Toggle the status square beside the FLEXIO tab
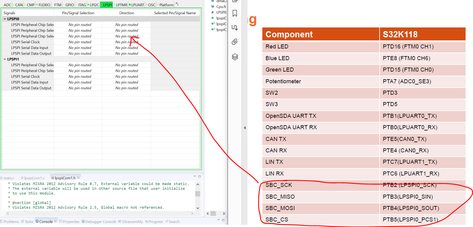This screenshot has height=227, width=473. [37, 5]
